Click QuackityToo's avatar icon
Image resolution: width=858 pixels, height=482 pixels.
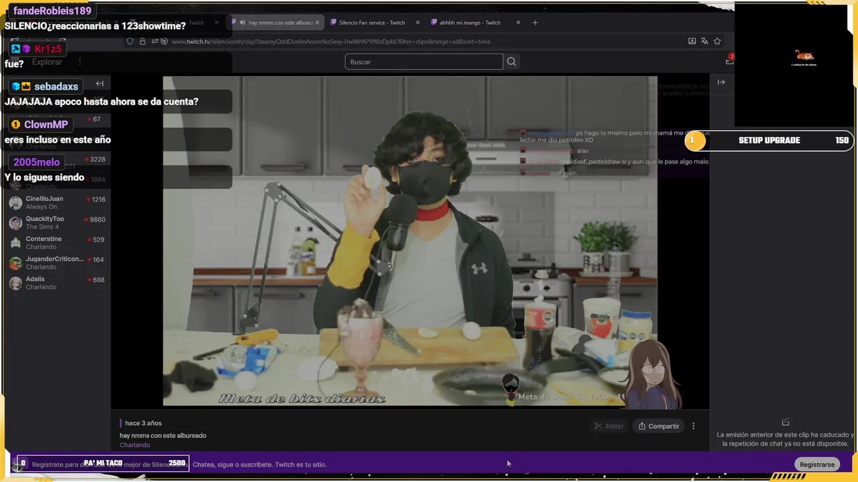(15, 223)
